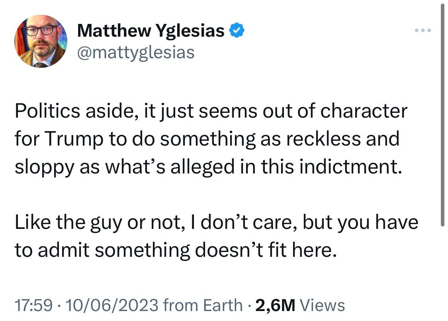Click the vertical scrollbar thumb on right

coord(442,114)
